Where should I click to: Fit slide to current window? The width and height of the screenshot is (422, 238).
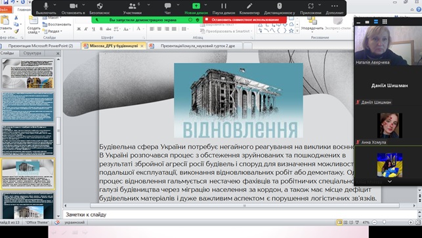(417, 222)
